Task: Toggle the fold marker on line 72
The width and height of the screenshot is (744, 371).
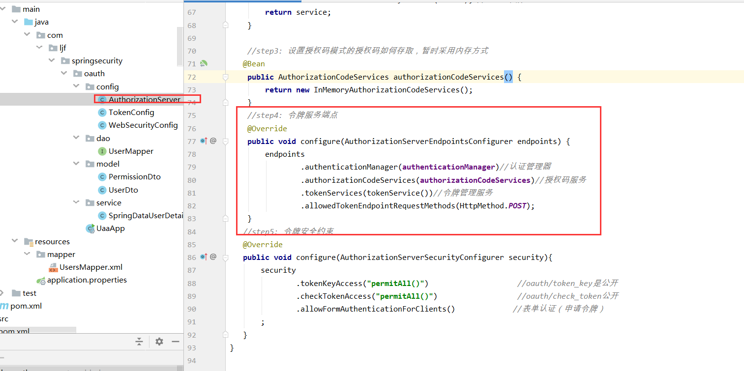Action: pos(226,77)
